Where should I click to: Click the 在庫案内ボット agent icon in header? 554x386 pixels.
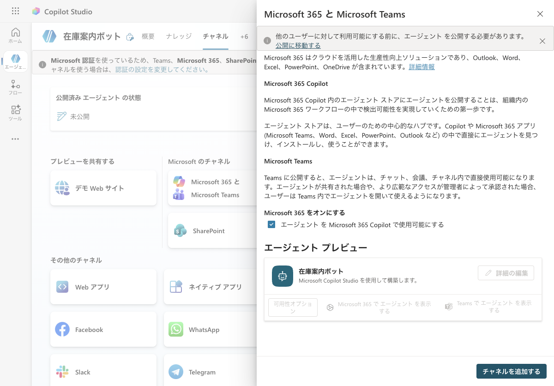pos(49,36)
